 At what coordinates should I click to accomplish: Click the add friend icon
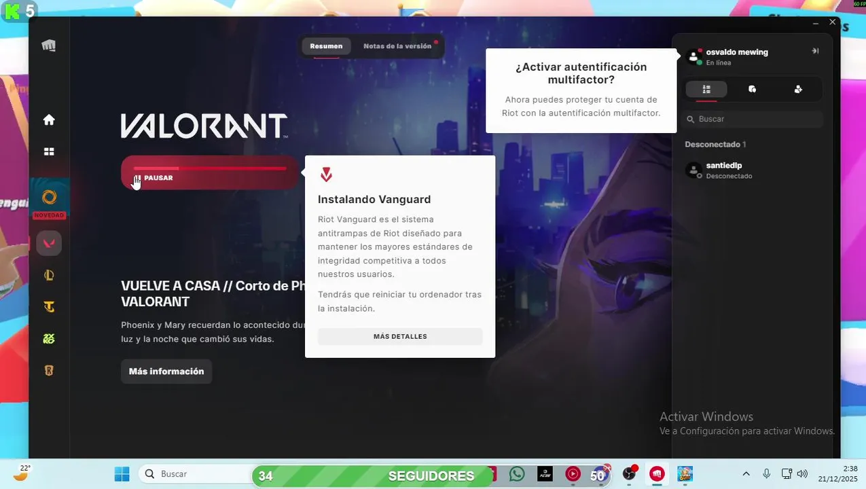coord(798,89)
